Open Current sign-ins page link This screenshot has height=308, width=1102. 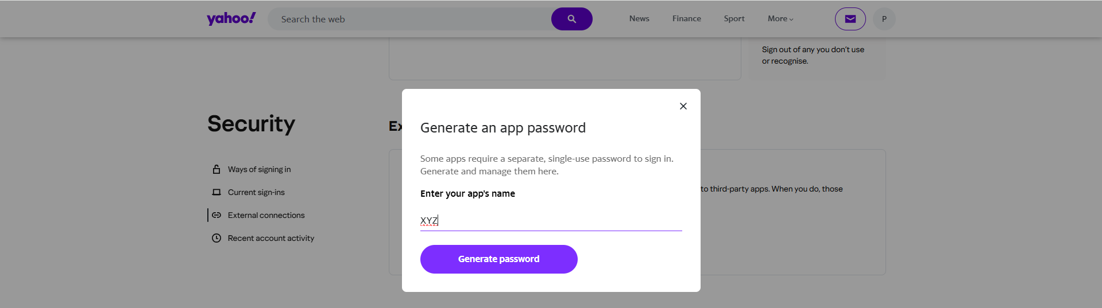(x=256, y=192)
